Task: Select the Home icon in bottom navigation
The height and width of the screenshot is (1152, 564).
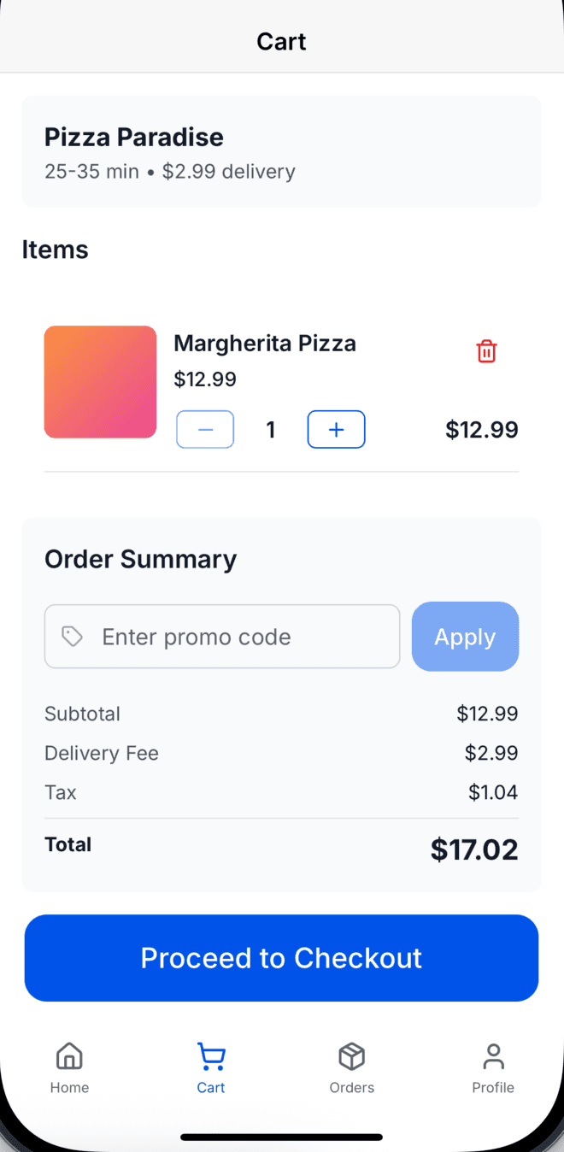Action: [x=69, y=1056]
